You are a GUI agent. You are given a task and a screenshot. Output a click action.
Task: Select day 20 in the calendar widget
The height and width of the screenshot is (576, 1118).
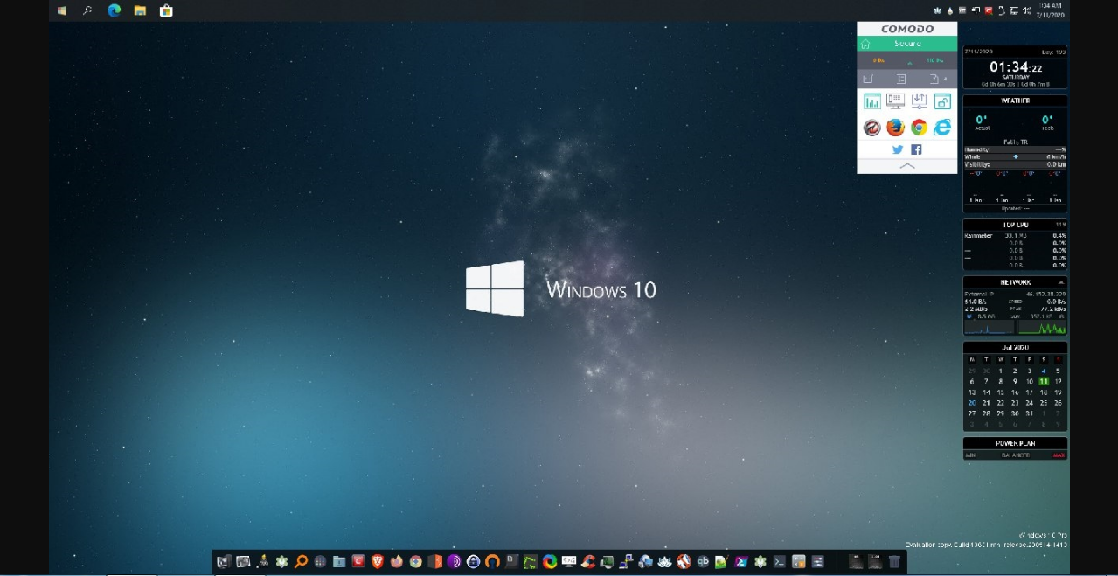(x=972, y=403)
